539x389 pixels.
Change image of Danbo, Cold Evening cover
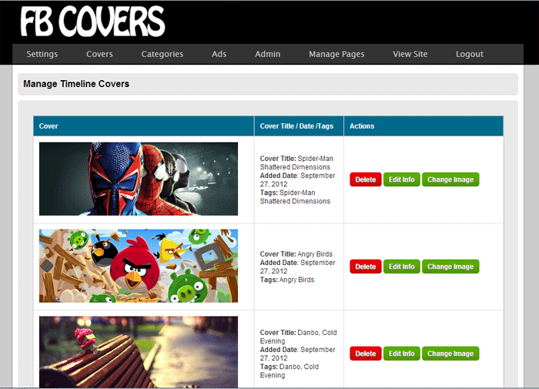point(450,354)
